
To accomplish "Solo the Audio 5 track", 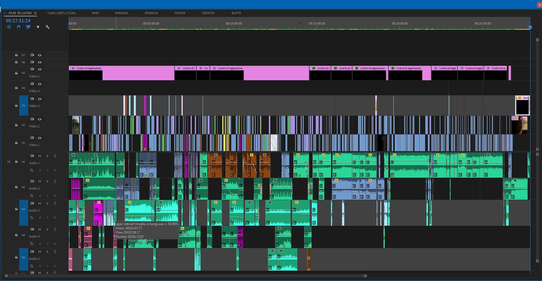I will (47, 251).
